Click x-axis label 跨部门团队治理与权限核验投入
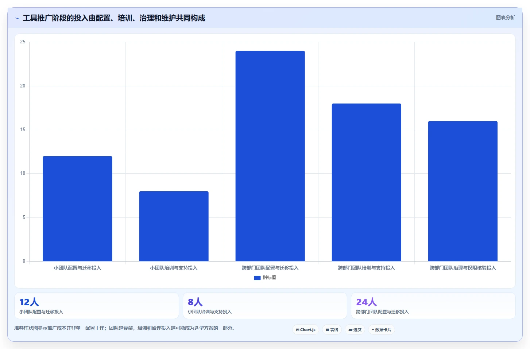 463,268
